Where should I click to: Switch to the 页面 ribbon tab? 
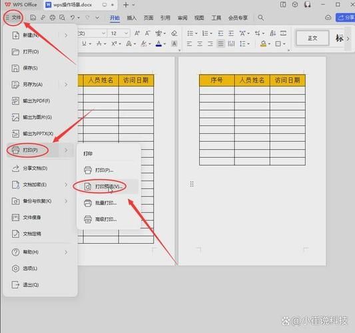point(149,18)
